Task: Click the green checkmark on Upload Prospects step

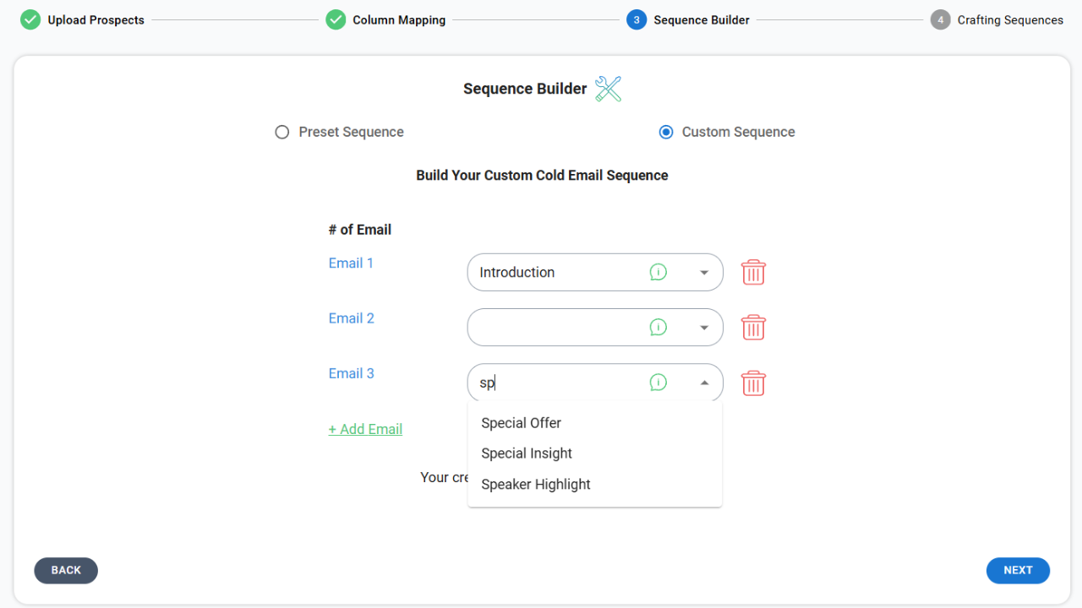Action: click(x=30, y=19)
